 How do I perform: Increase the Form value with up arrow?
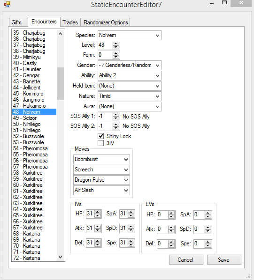tap(116, 53)
